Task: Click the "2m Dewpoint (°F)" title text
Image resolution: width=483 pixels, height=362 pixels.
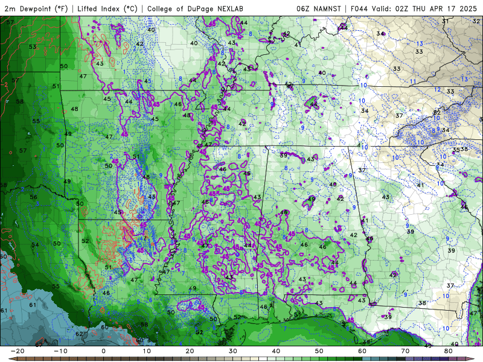Action: point(36,8)
